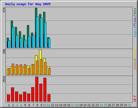Click the cyan 'Pages' legend label
This screenshot has height=108, width=138.
tap(135, 33)
